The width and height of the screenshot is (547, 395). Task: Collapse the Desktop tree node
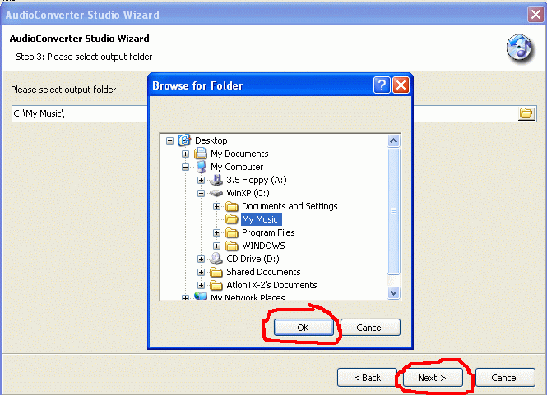[x=170, y=140]
